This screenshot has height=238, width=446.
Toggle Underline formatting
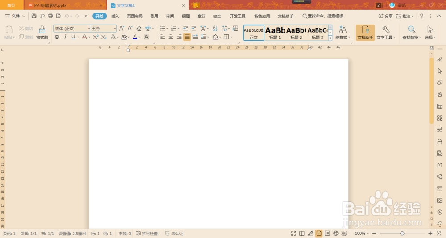(x=74, y=37)
